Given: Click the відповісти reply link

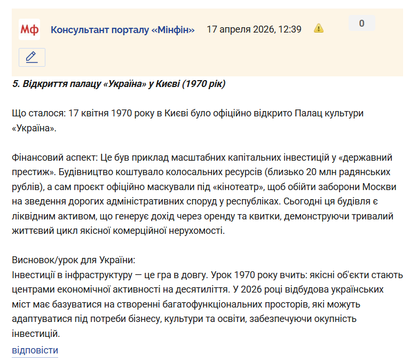Looking at the screenshot, I should 35,350.
